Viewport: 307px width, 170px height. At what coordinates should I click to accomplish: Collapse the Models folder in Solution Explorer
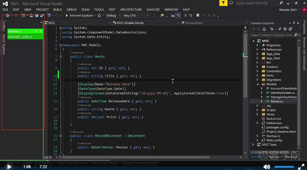258,84
